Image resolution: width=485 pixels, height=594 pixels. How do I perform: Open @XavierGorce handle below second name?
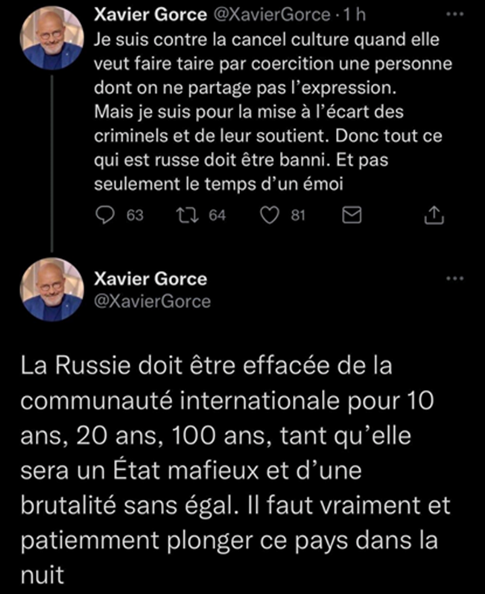152,301
